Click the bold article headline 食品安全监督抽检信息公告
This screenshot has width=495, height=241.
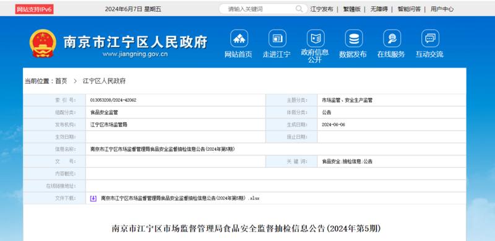(x=246, y=229)
